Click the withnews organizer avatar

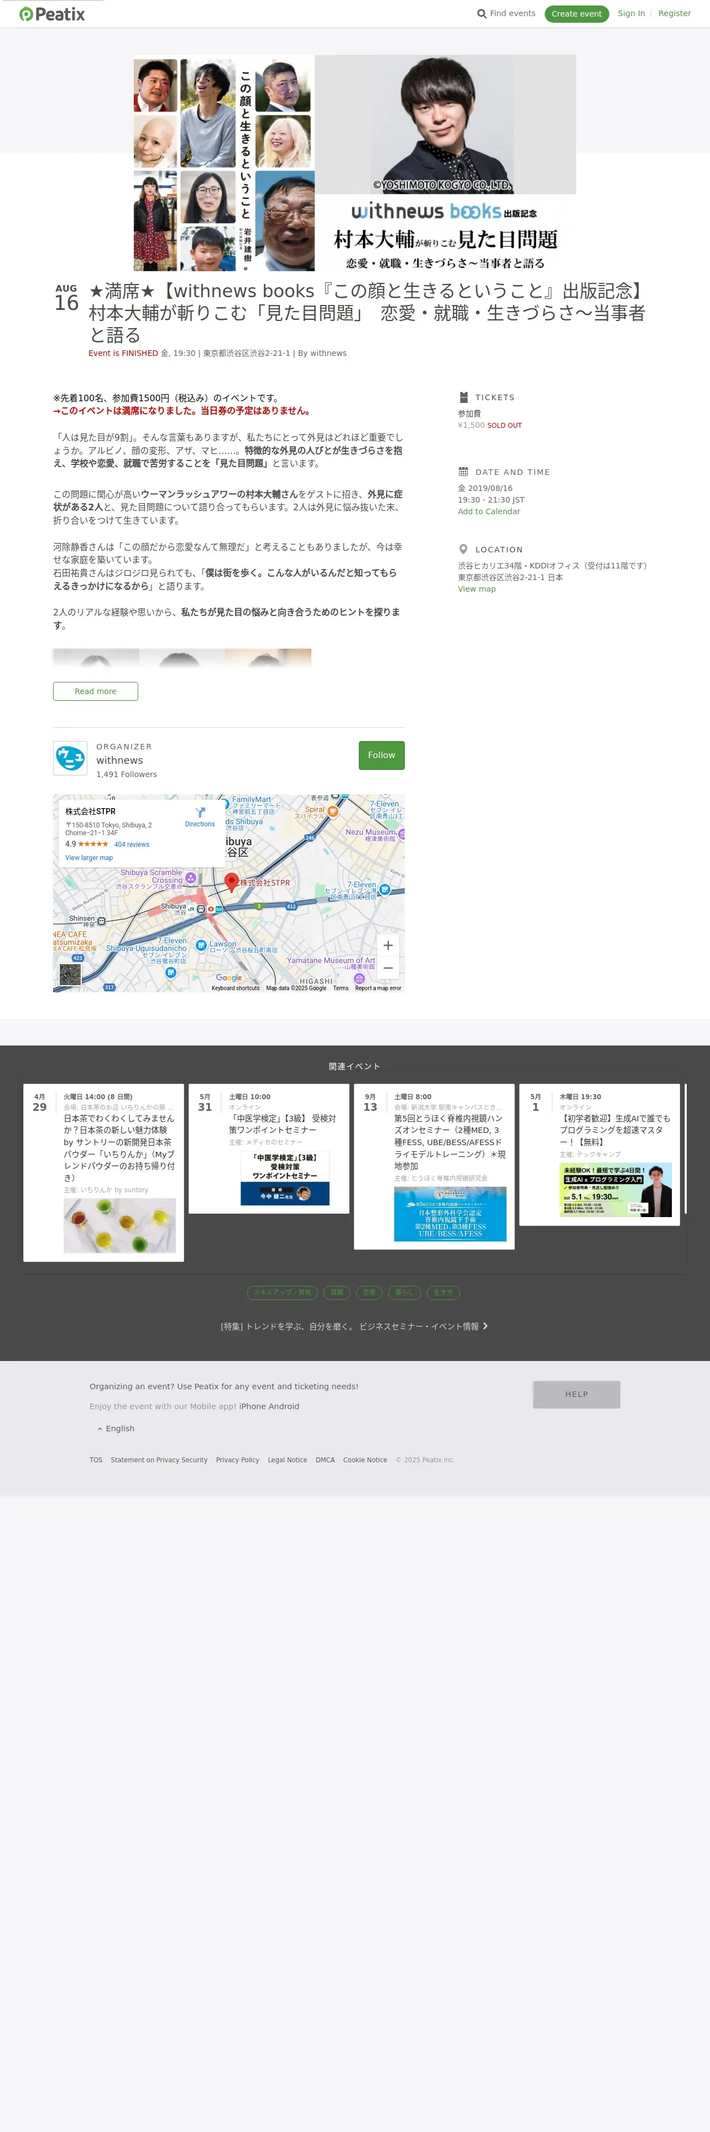(x=70, y=758)
